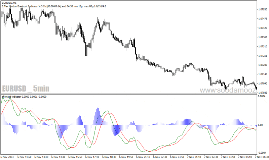Select the 6 Nov 19:50 time label
The width and height of the screenshot is (269, 160).
tap(126, 157)
